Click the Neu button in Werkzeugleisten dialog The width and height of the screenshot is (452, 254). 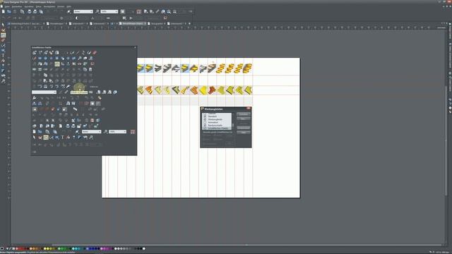click(x=244, y=119)
